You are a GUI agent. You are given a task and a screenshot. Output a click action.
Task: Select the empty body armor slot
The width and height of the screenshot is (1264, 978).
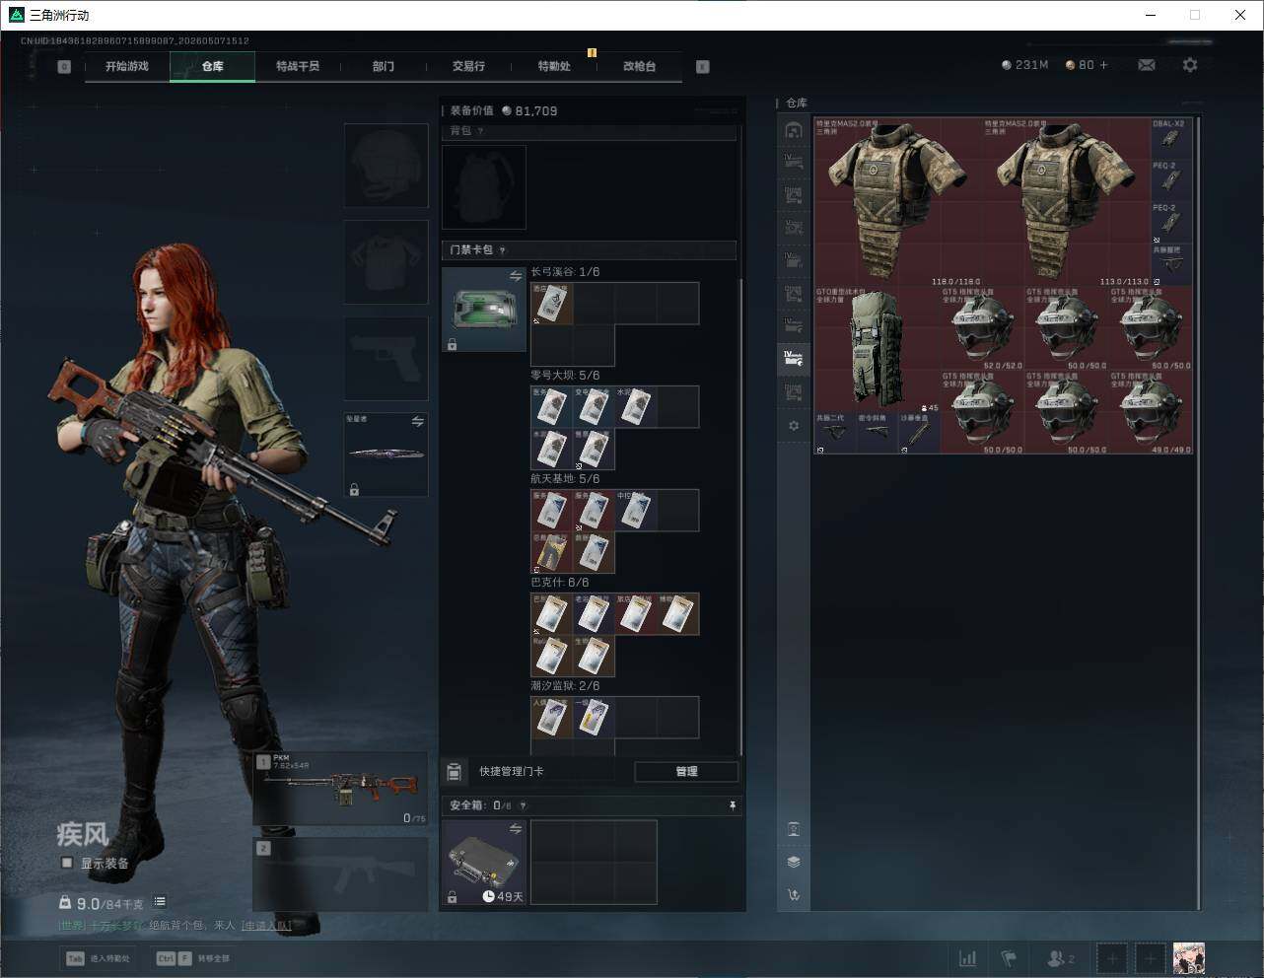386,261
